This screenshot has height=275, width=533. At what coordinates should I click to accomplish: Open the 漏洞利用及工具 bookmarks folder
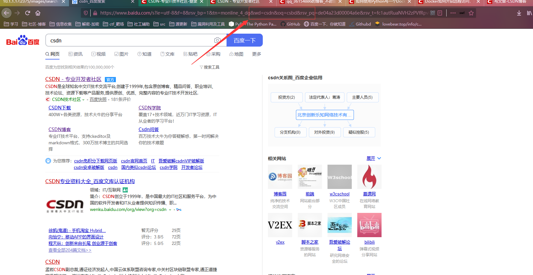tap(208, 24)
